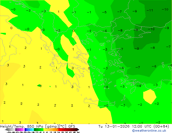Click the dark maroon right arrow end of legend

[x=78, y=129]
